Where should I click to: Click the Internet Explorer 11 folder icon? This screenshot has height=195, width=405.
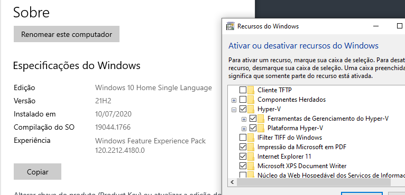click(251, 157)
